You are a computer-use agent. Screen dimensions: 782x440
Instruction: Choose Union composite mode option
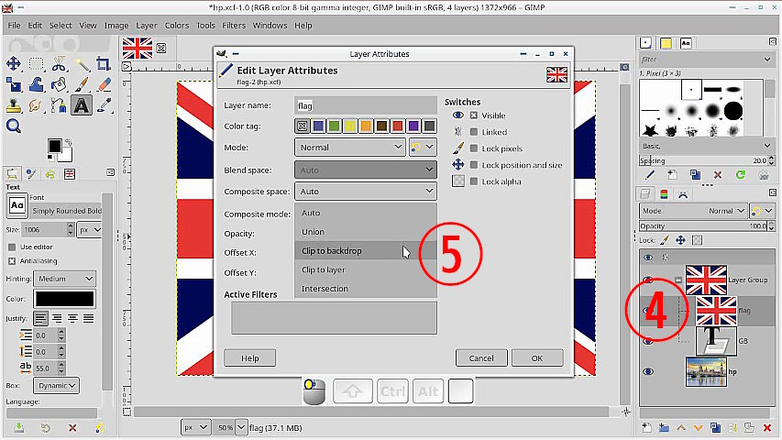tap(366, 232)
